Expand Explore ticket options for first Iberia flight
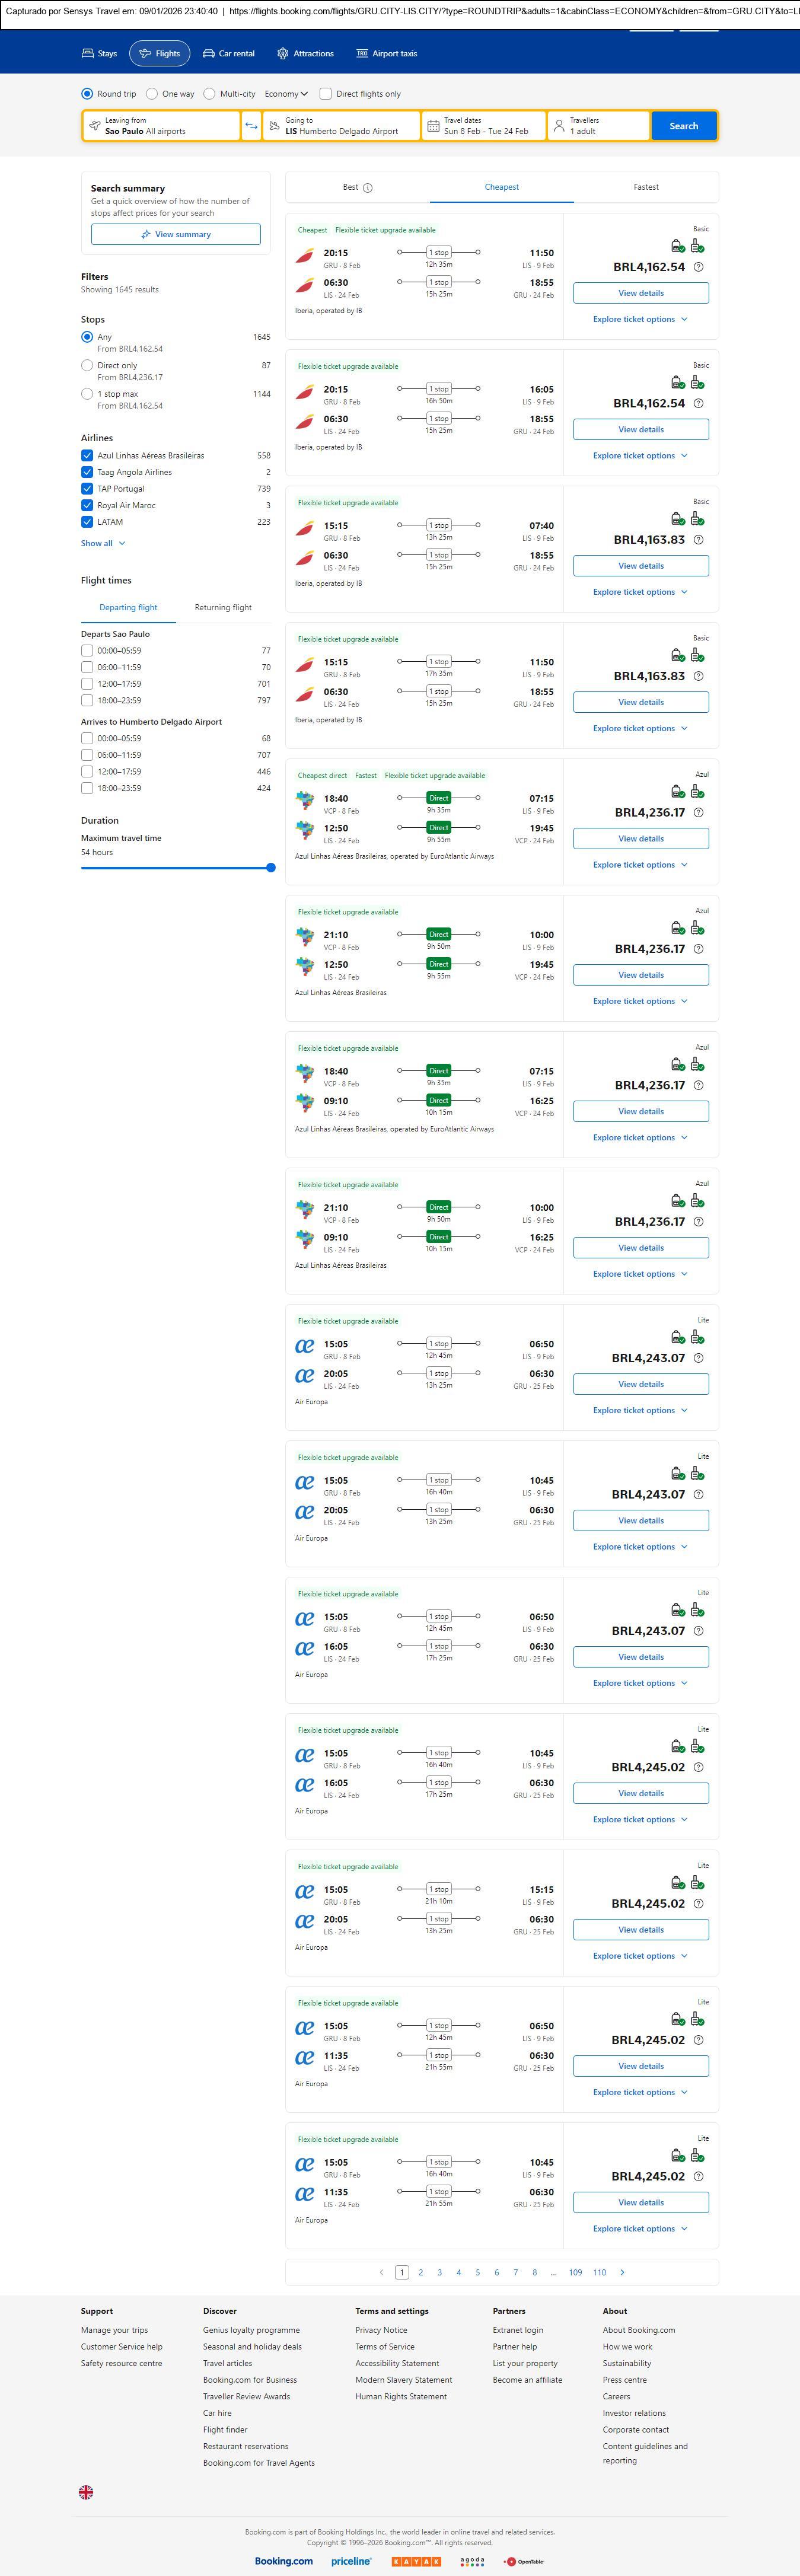 coord(640,319)
